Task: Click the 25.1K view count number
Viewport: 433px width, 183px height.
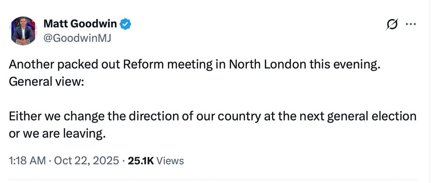Action: pos(141,161)
